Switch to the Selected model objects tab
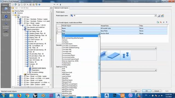Screen dimensions: 175x98 point(61,8)
